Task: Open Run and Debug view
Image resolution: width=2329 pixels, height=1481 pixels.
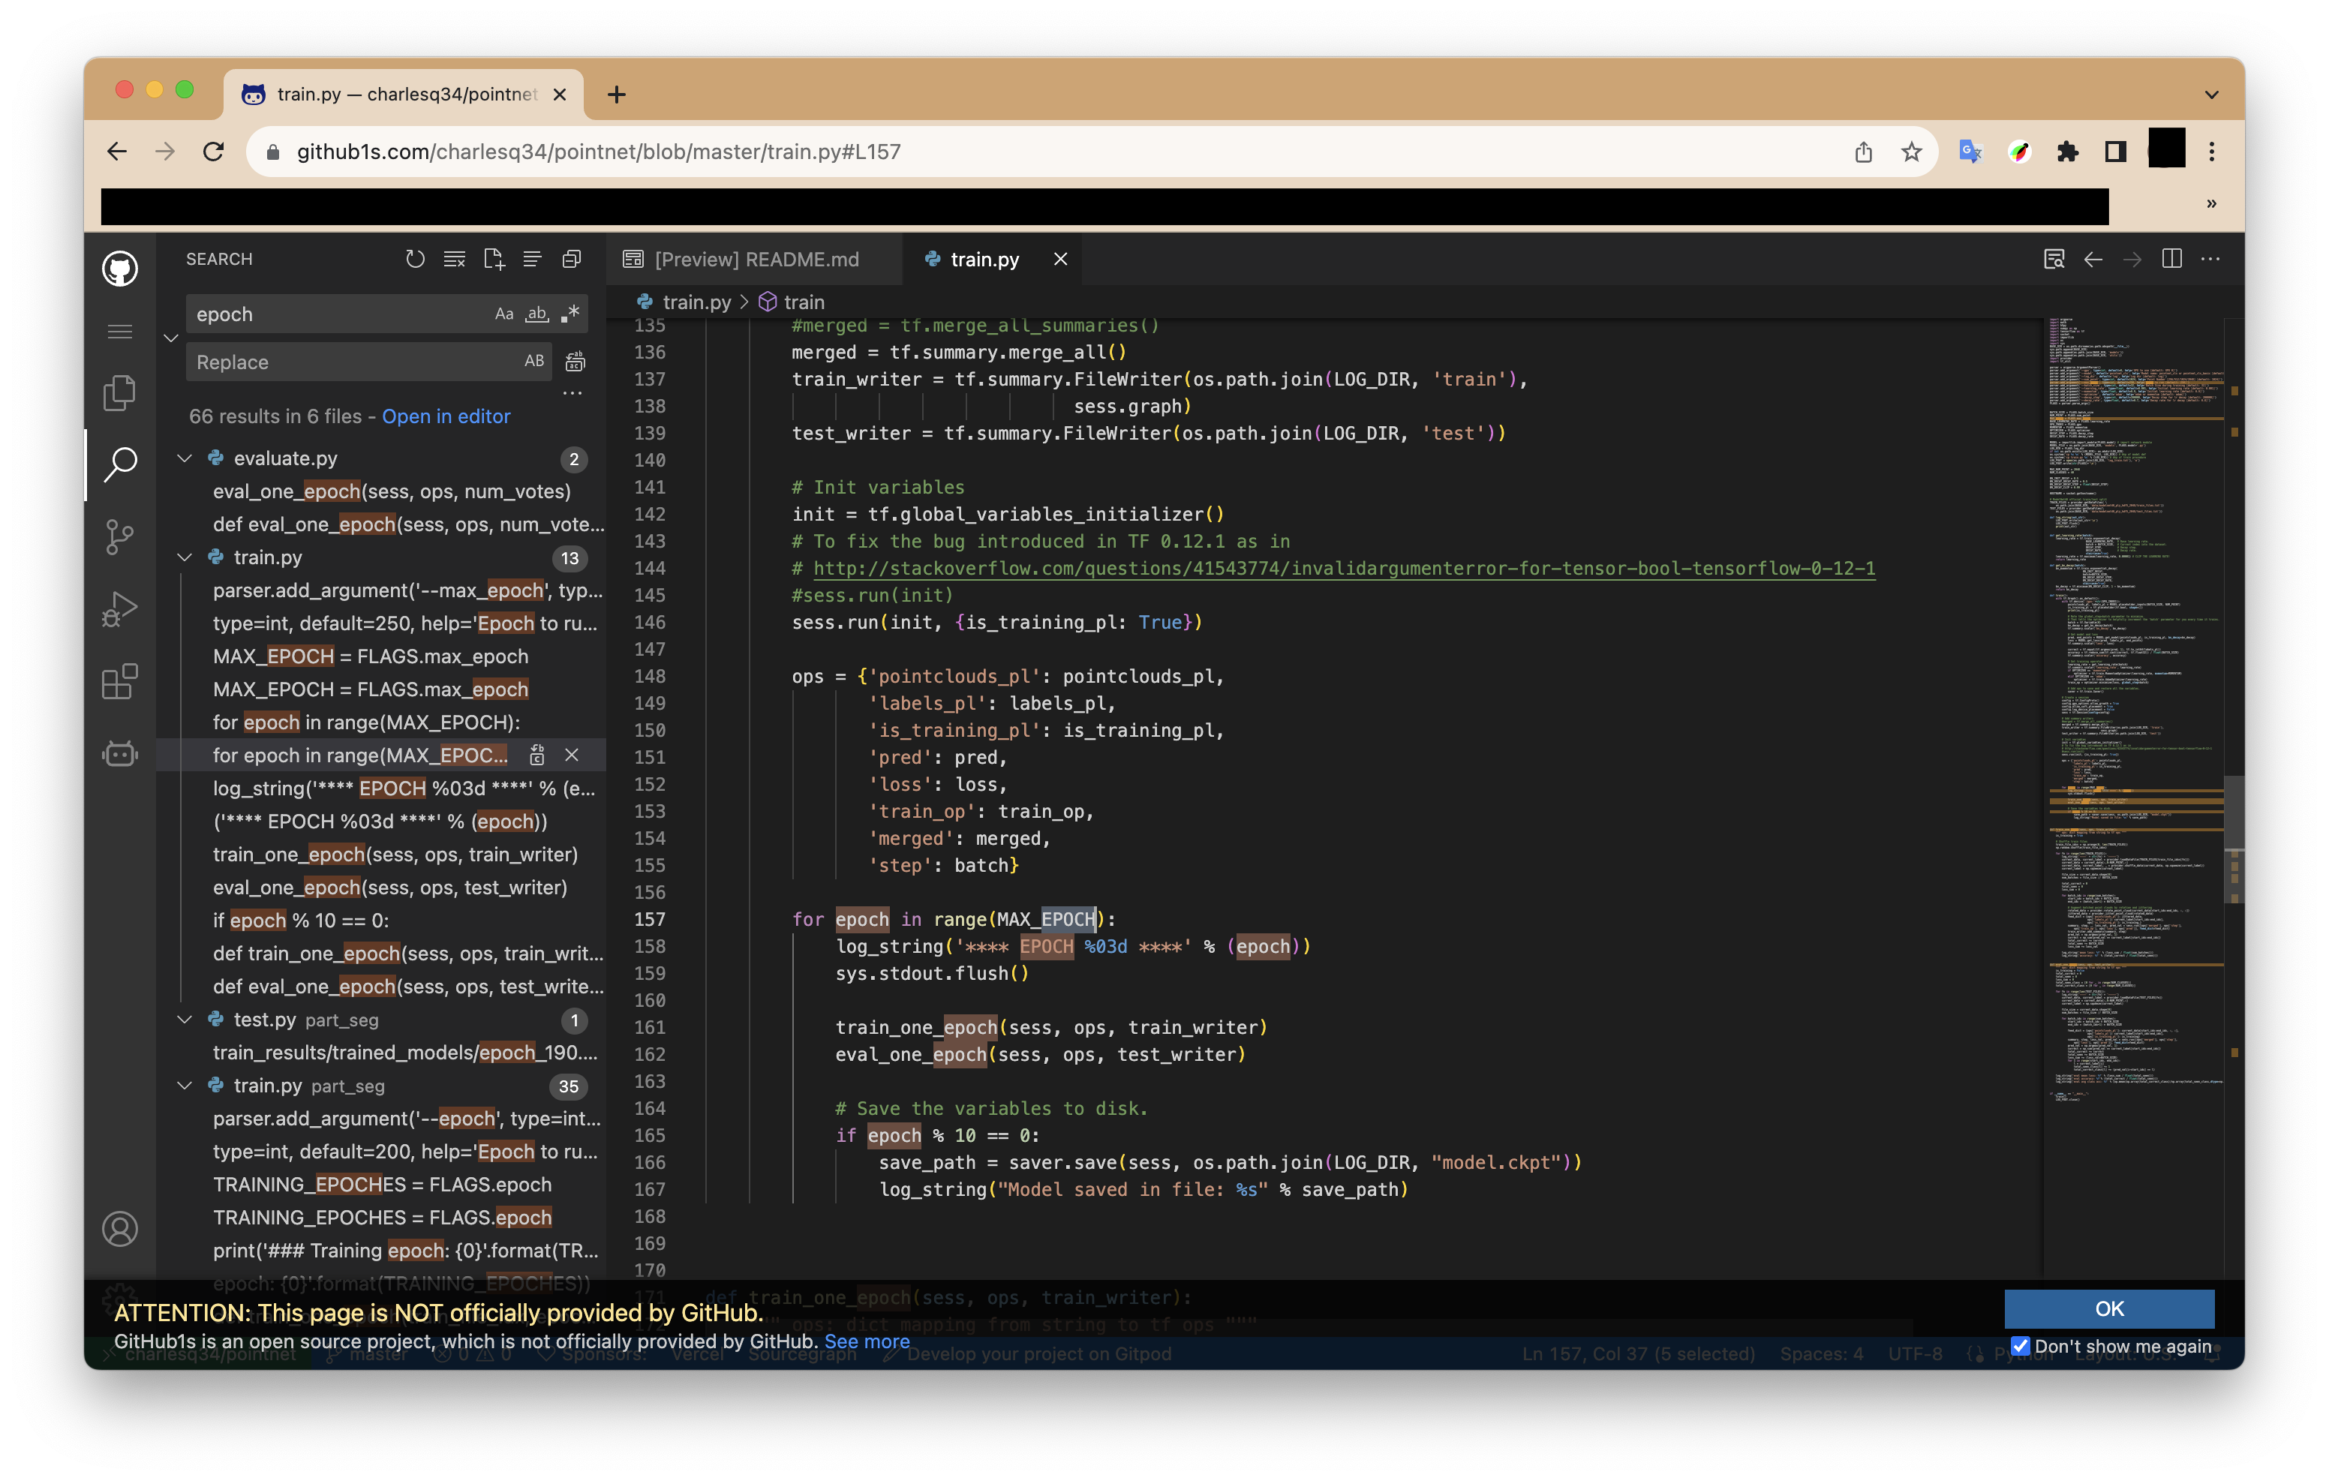Action: click(x=120, y=609)
